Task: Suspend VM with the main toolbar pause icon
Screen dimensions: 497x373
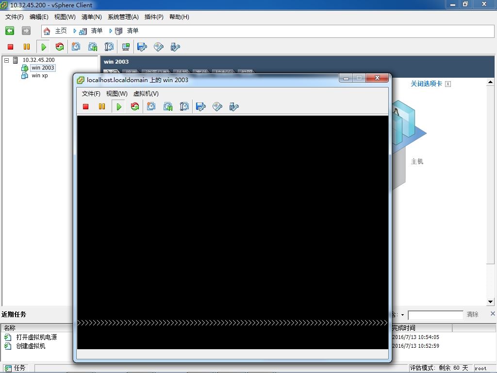Action: [27, 47]
